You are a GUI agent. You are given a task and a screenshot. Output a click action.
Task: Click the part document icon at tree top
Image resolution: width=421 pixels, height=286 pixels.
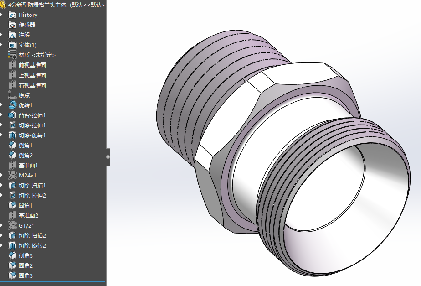pyautogui.click(x=3, y=5)
